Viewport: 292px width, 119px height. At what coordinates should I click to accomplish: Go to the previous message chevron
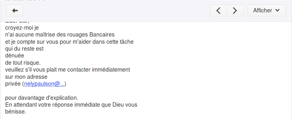pos(218,11)
